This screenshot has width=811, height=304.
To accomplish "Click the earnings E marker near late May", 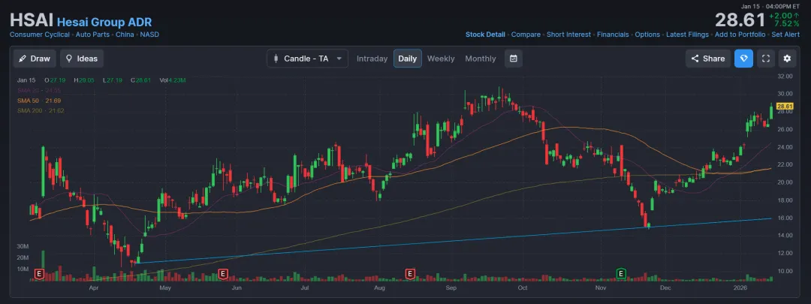I will [223, 273].
